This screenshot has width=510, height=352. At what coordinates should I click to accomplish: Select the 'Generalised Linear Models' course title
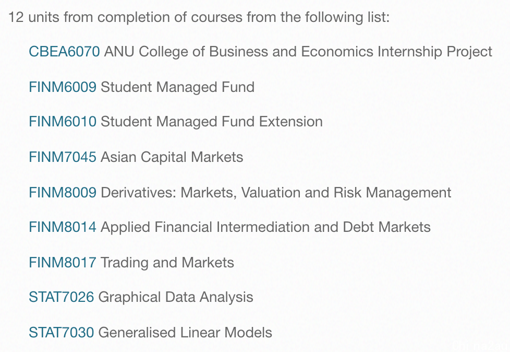[185, 333]
